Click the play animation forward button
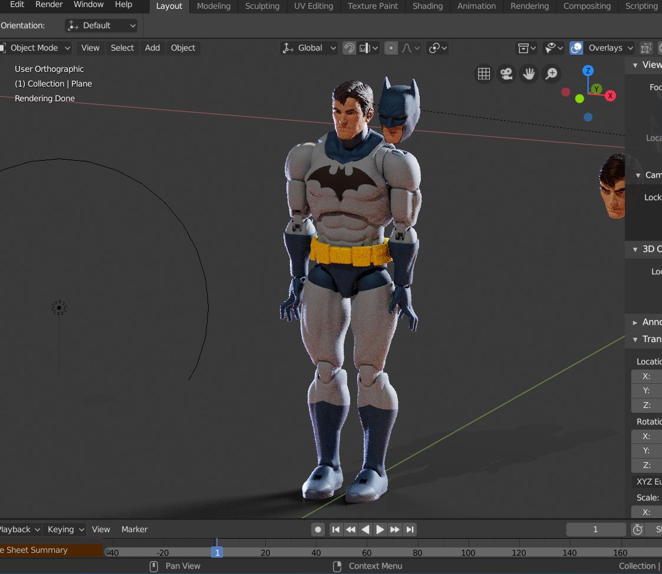 pos(380,529)
